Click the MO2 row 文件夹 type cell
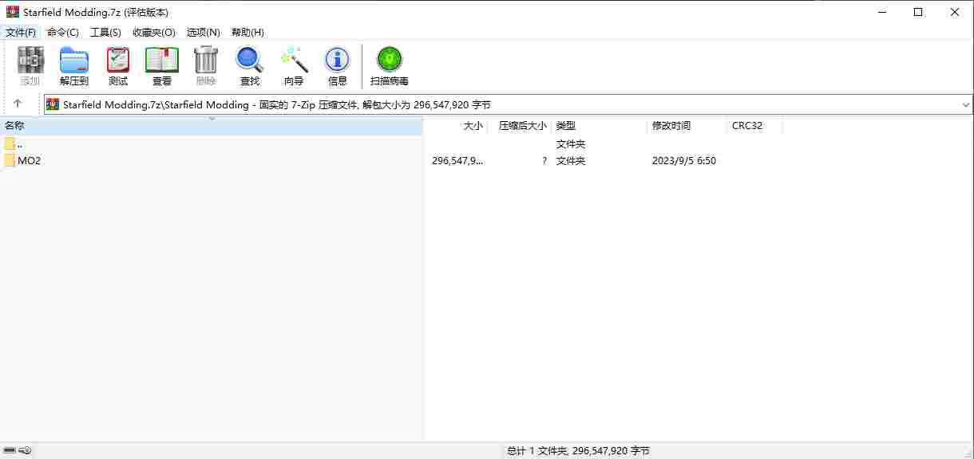The height and width of the screenshot is (459, 974). [x=571, y=160]
